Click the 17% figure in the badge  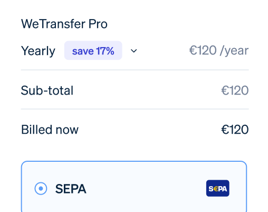tap(105, 51)
